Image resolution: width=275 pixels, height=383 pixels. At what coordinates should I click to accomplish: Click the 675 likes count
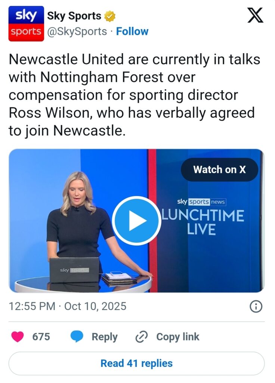click(41, 337)
